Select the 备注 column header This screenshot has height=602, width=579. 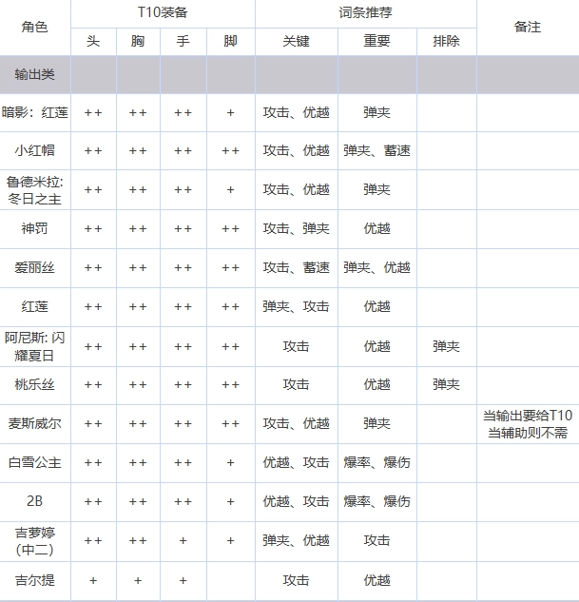pos(527,28)
